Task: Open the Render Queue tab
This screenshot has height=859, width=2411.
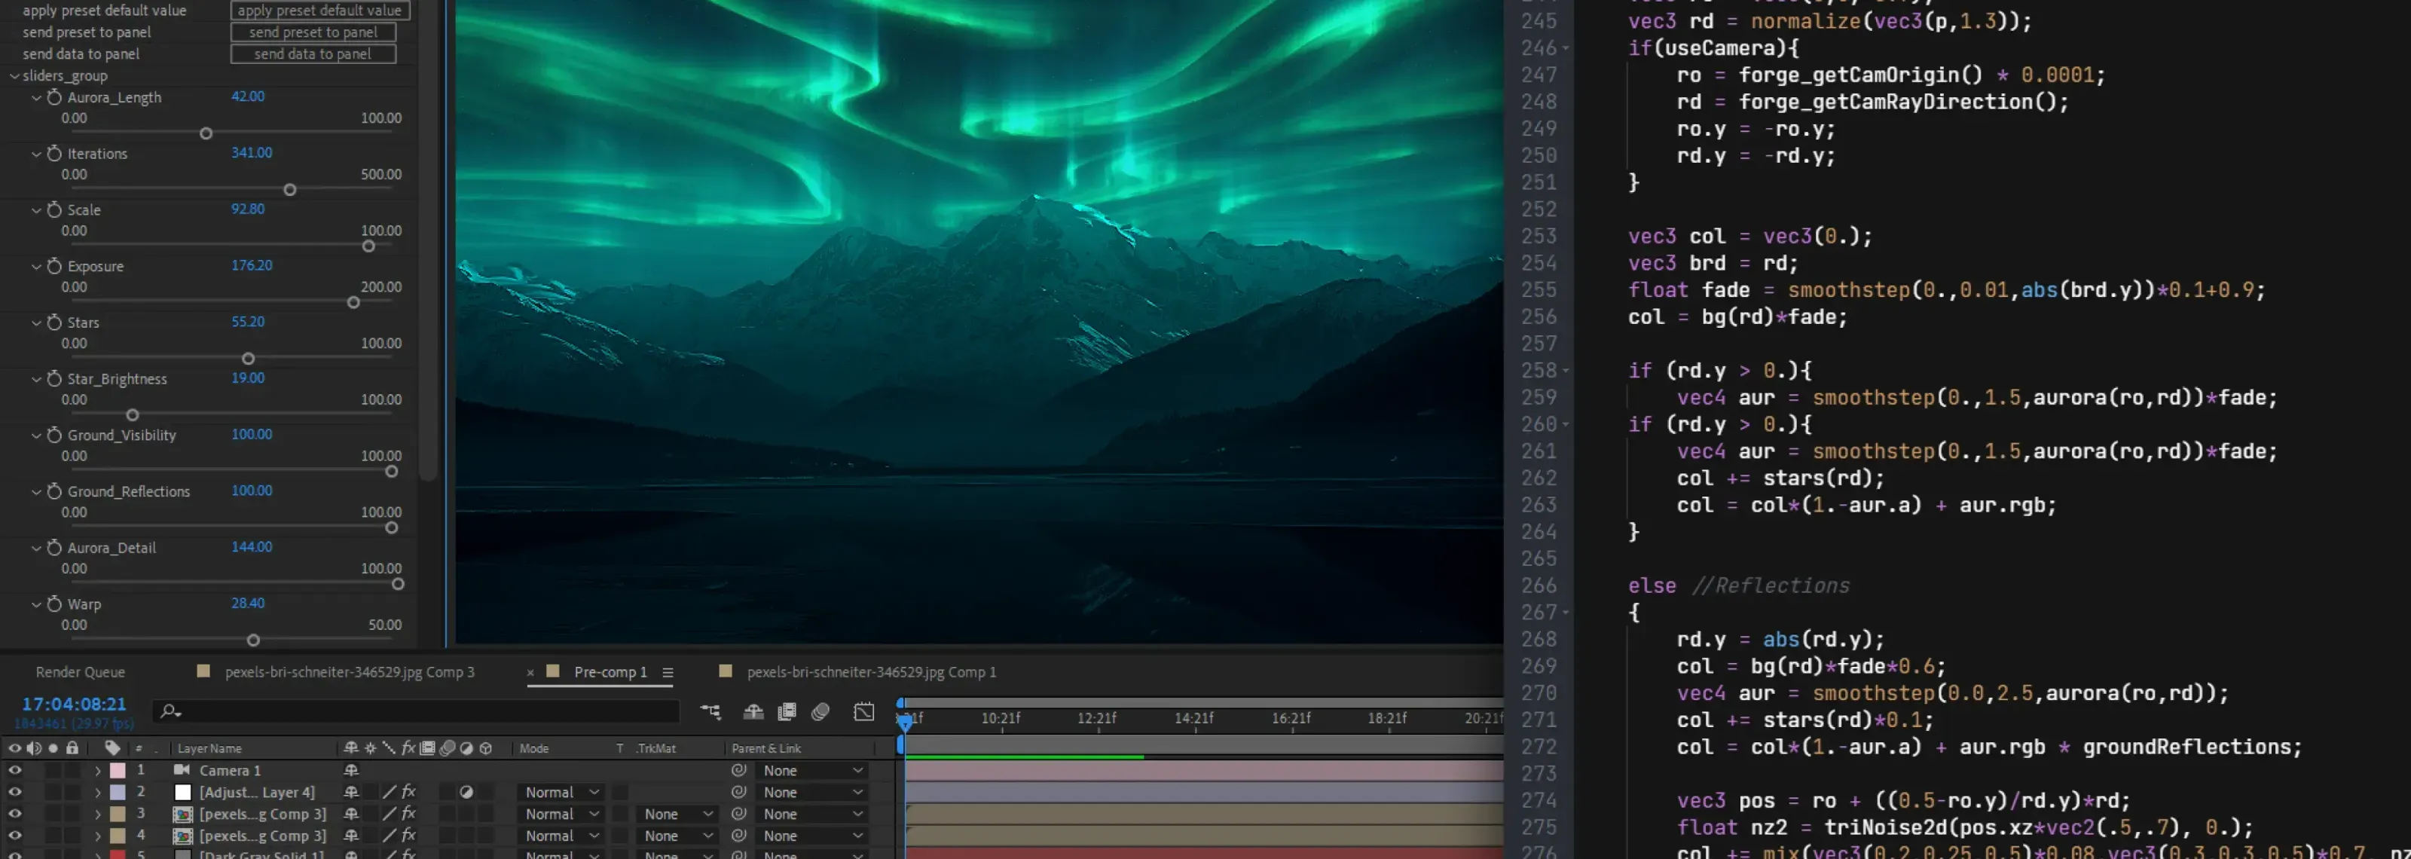Action: [x=80, y=672]
